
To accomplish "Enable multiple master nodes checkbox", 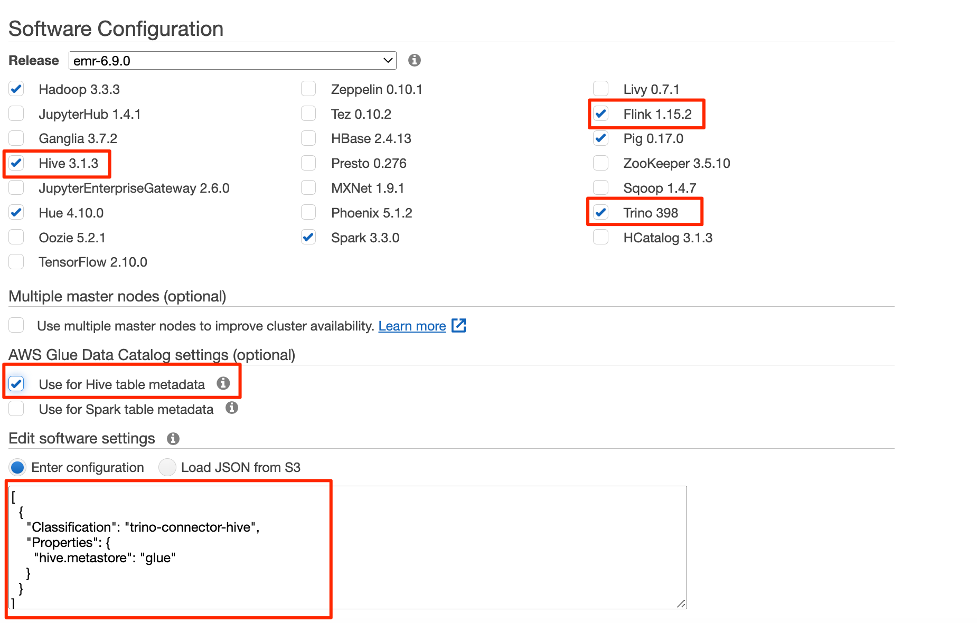I will [16, 325].
